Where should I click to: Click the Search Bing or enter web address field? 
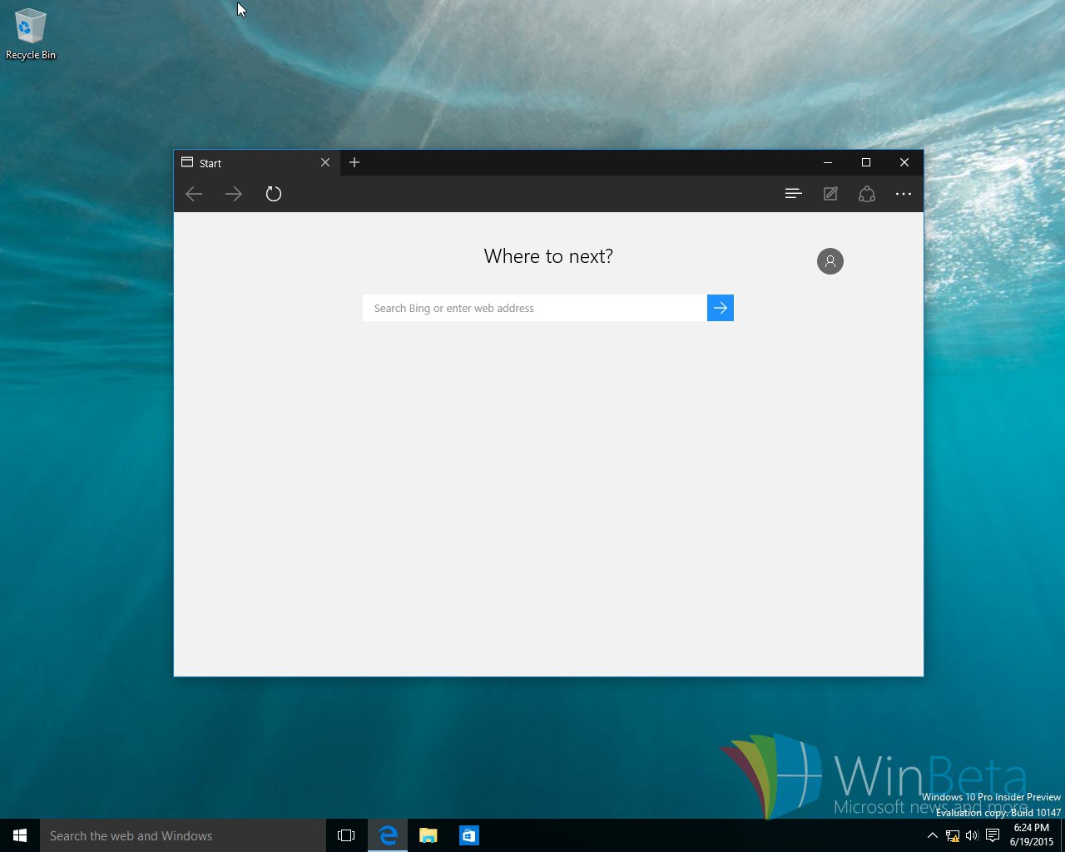pos(535,308)
